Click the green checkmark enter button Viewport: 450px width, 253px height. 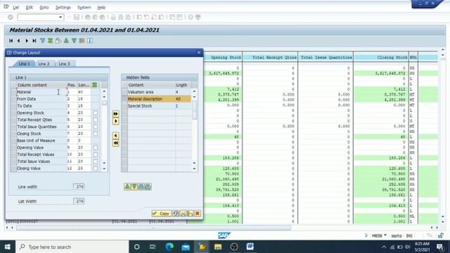pyautogui.click(x=11, y=17)
